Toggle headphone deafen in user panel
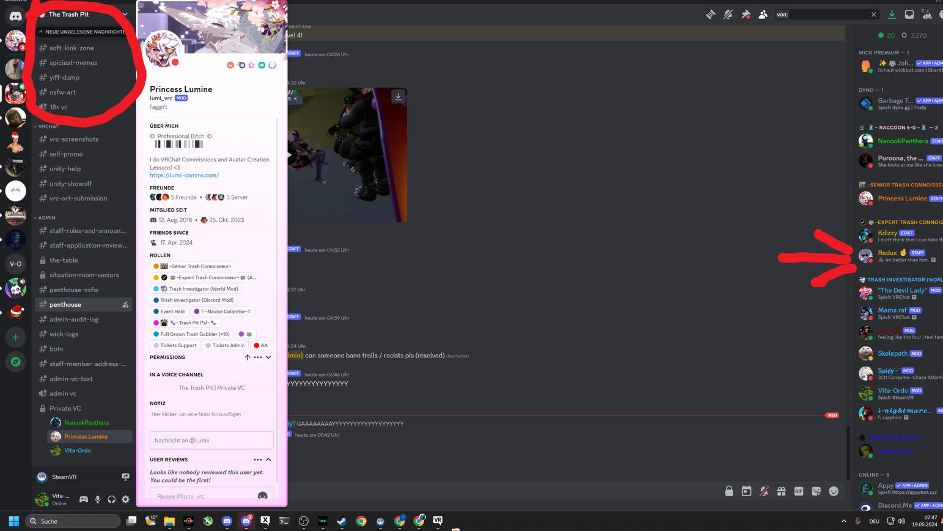This screenshot has height=531, width=943. (111, 499)
